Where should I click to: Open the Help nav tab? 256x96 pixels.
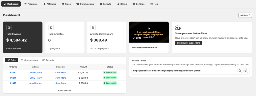click(154, 4)
